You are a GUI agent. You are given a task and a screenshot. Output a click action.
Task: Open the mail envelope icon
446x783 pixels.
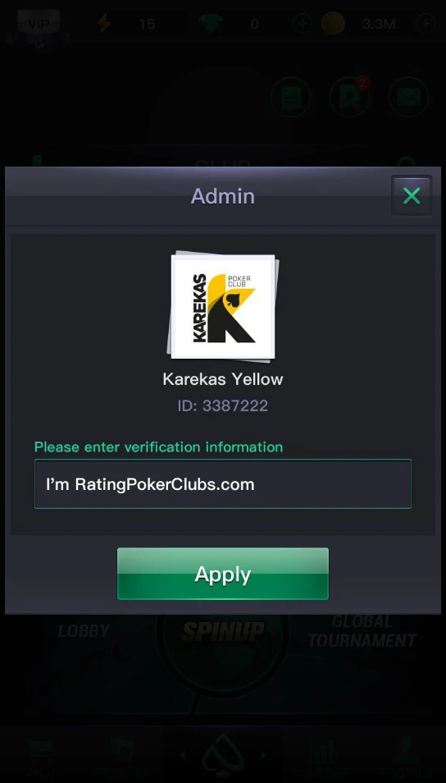tap(408, 97)
